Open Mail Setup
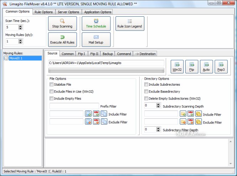The width and height of the screenshot is (237, 176). (96, 40)
